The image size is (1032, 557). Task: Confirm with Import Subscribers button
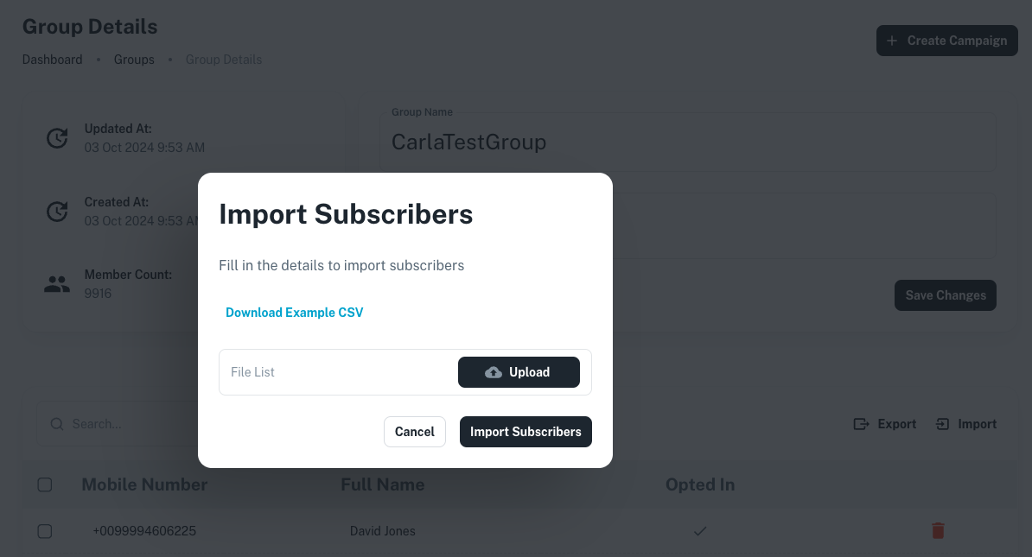coord(526,432)
